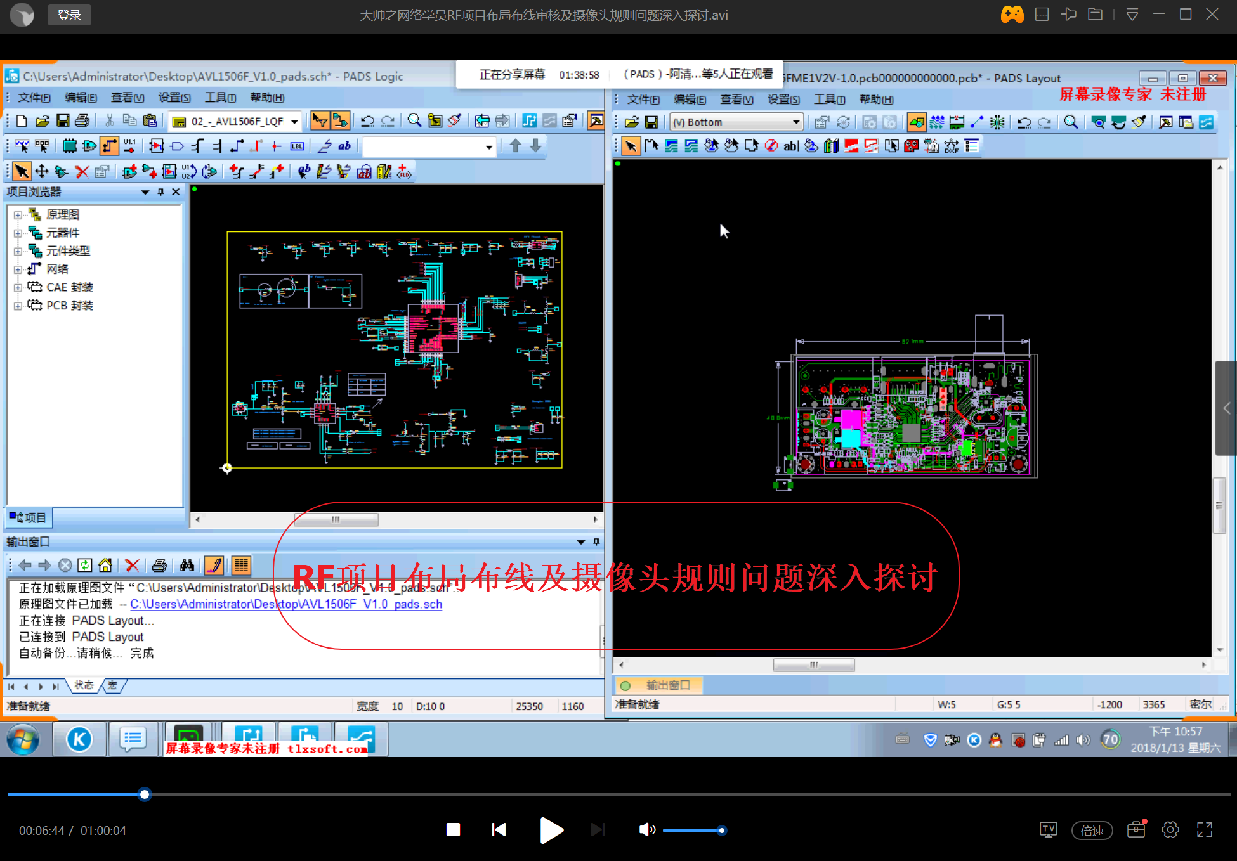Open empty search combo box dropdown in Logic
The image size is (1237, 861).
tap(488, 147)
